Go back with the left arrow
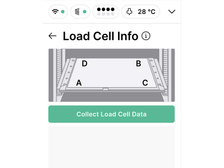Viewport: 224px width, 168px height. click(x=53, y=36)
